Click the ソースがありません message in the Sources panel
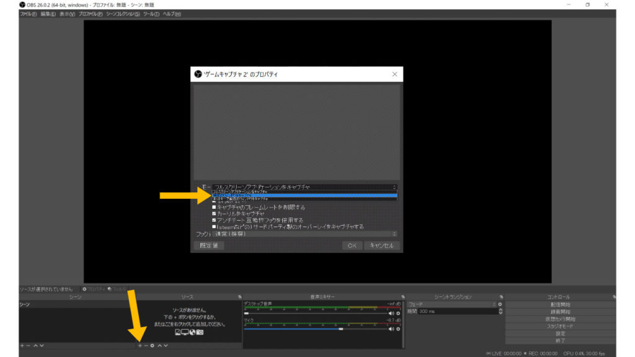 click(190, 310)
